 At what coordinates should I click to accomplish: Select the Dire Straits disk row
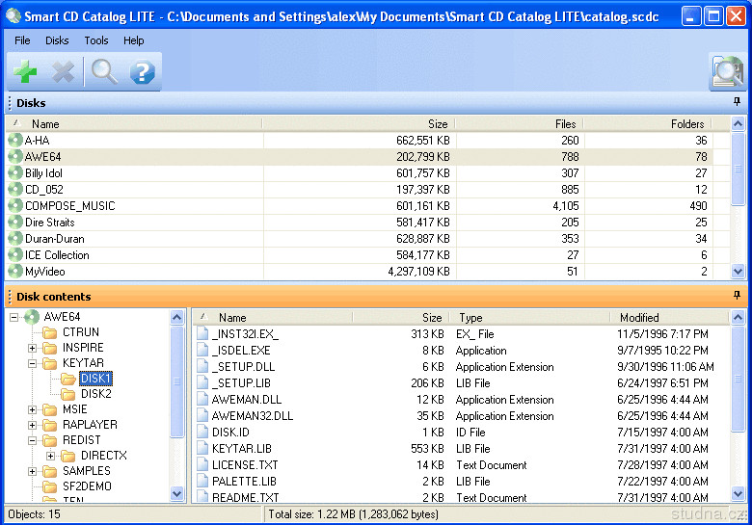(x=361, y=223)
